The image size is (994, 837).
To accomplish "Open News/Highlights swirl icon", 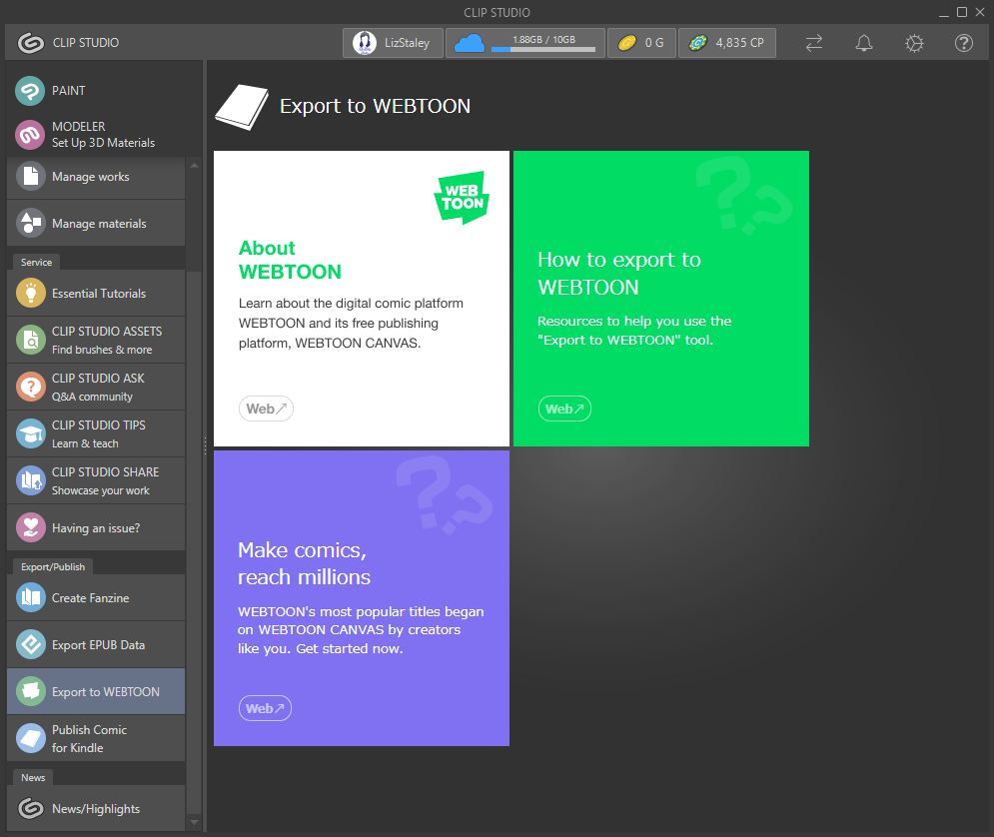I will [x=30, y=808].
